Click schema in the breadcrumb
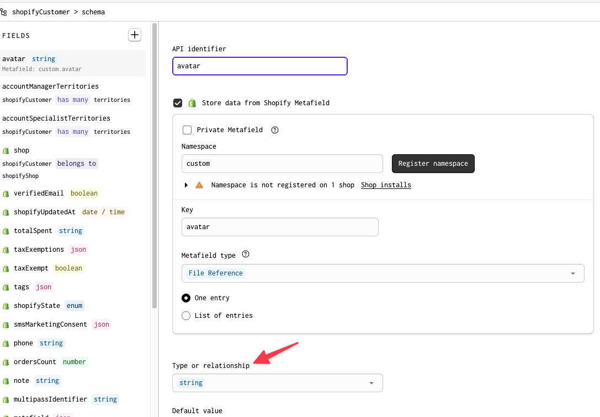This screenshot has height=417, width=600. 93,12
